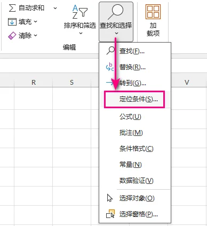Click the magnifier icon beside 查找(F)

click(x=110, y=51)
